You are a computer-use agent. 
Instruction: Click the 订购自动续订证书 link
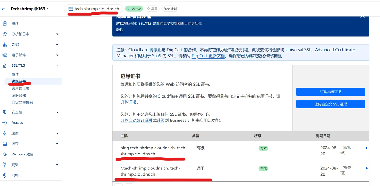[136, 120]
